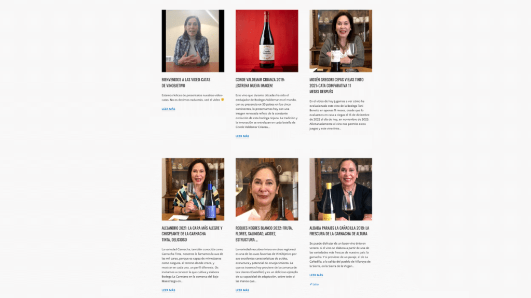
Task: Follow Leer más under Roques Negres post
Action: coord(242,290)
